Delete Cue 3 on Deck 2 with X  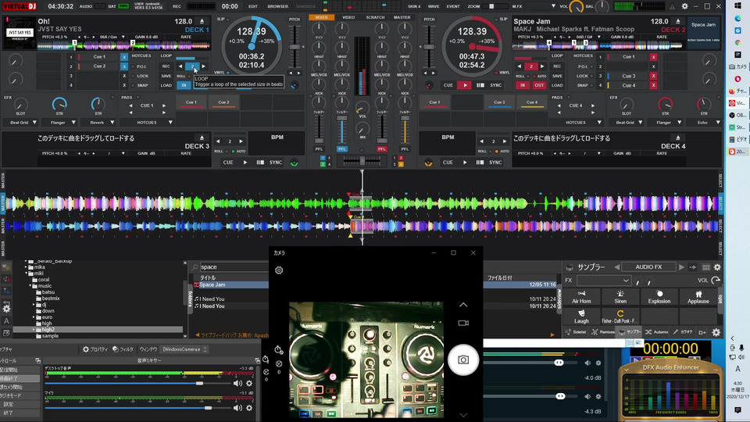[x=653, y=76]
